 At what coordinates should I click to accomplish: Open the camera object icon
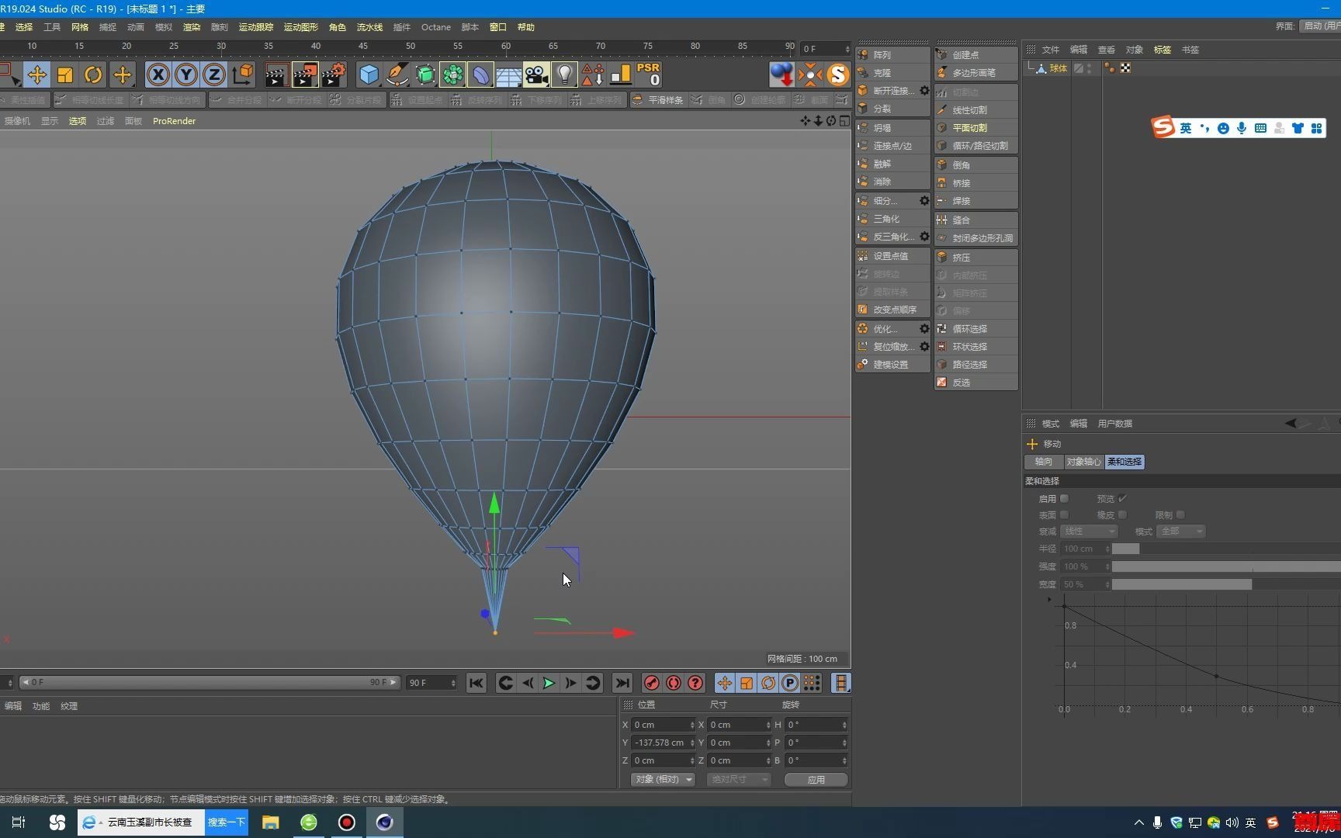point(535,74)
